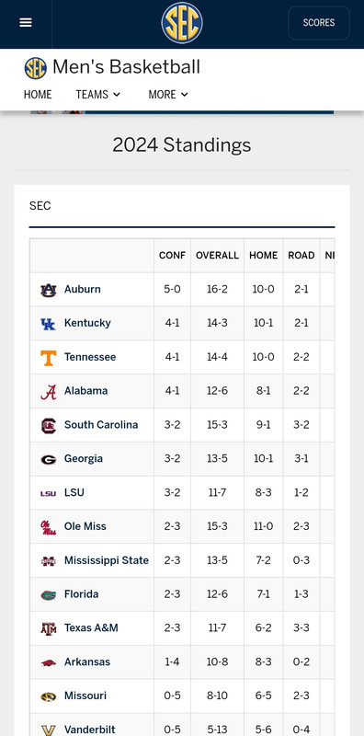Open the Georgia team link
Image resolution: width=364 pixels, height=736 pixels.
pos(84,458)
